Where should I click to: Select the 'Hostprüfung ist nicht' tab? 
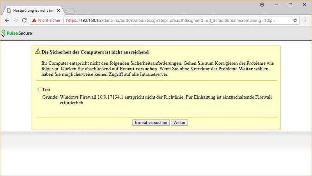coord(33,11)
